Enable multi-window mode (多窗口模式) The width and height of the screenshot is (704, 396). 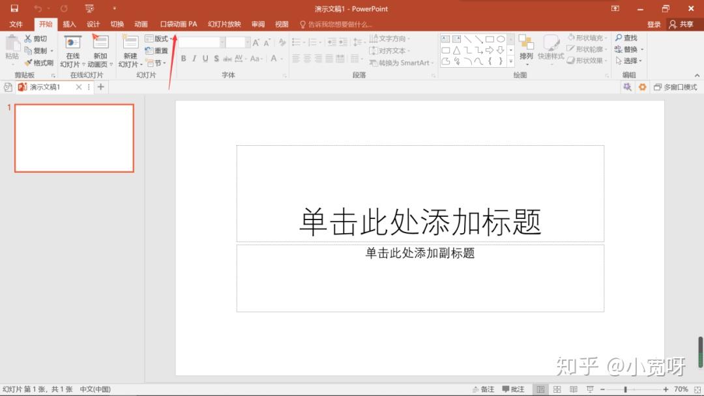tap(675, 87)
